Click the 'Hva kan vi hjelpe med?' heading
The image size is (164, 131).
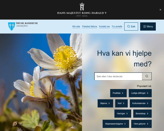(124, 58)
